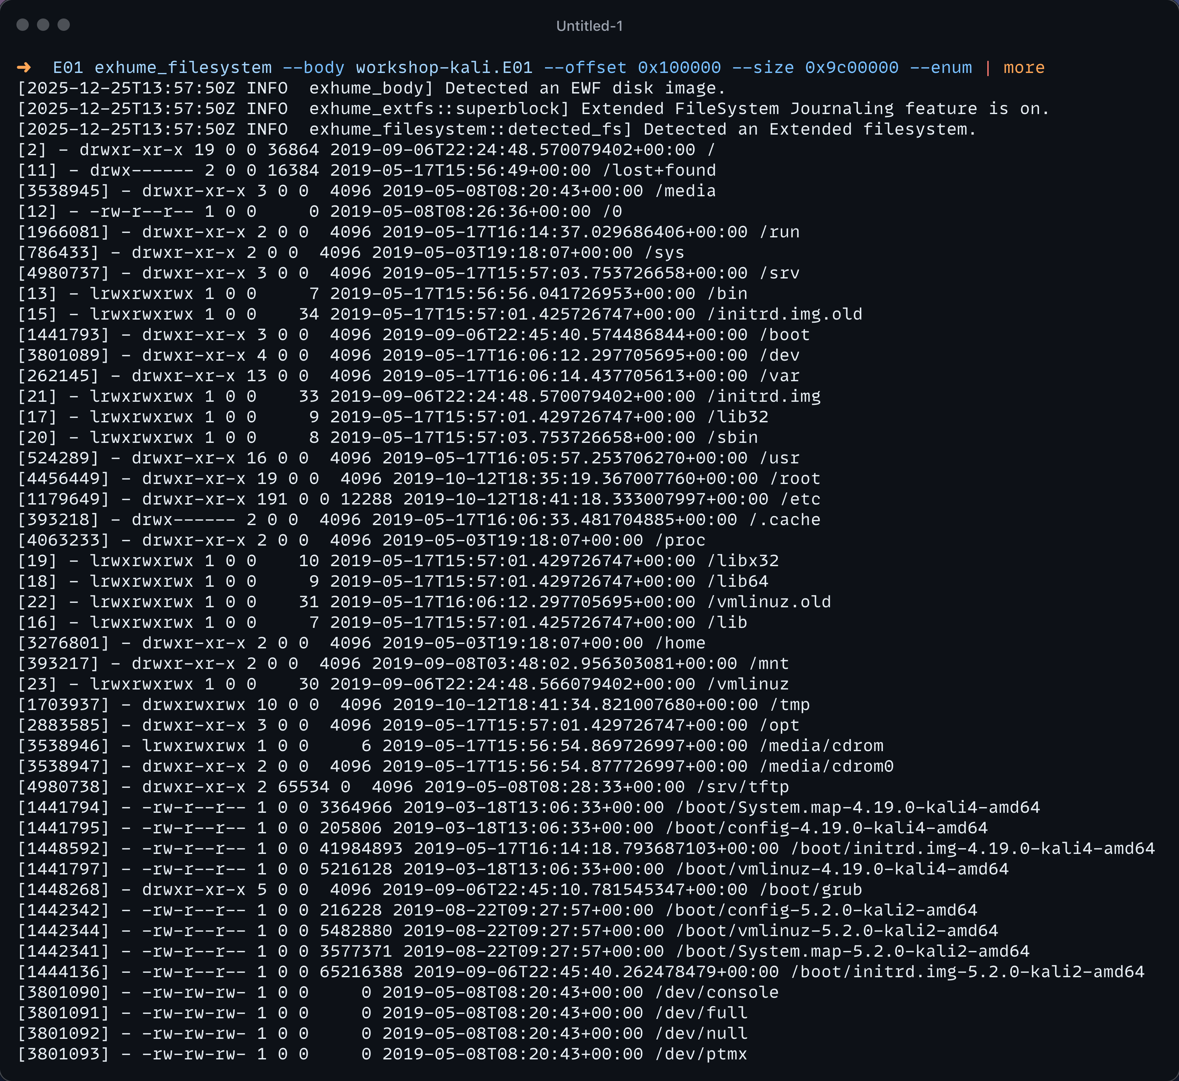Click the Untitled-1 window title
The image size is (1179, 1081).
[589, 26]
